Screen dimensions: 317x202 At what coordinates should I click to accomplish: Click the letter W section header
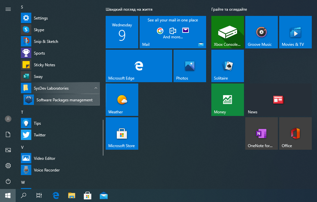click(x=23, y=182)
